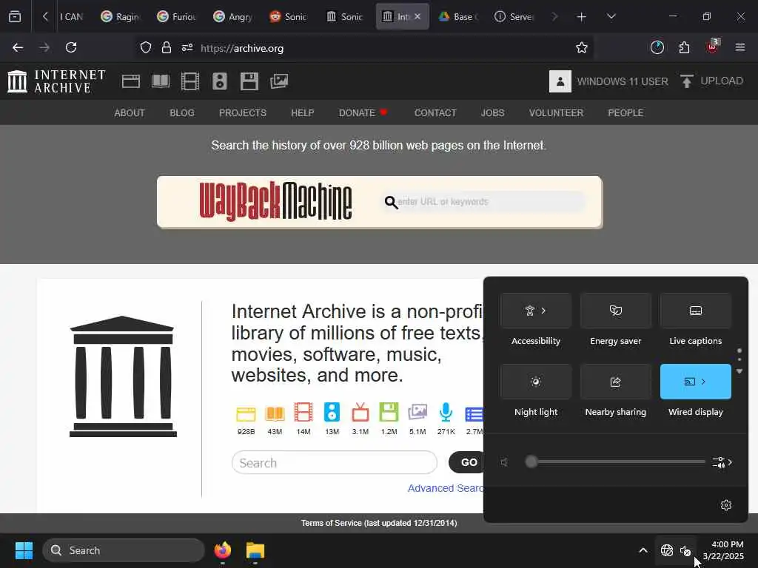Open the Web archive icon in Internet Archive header
The height and width of the screenshot is (568, 758).
131,81
